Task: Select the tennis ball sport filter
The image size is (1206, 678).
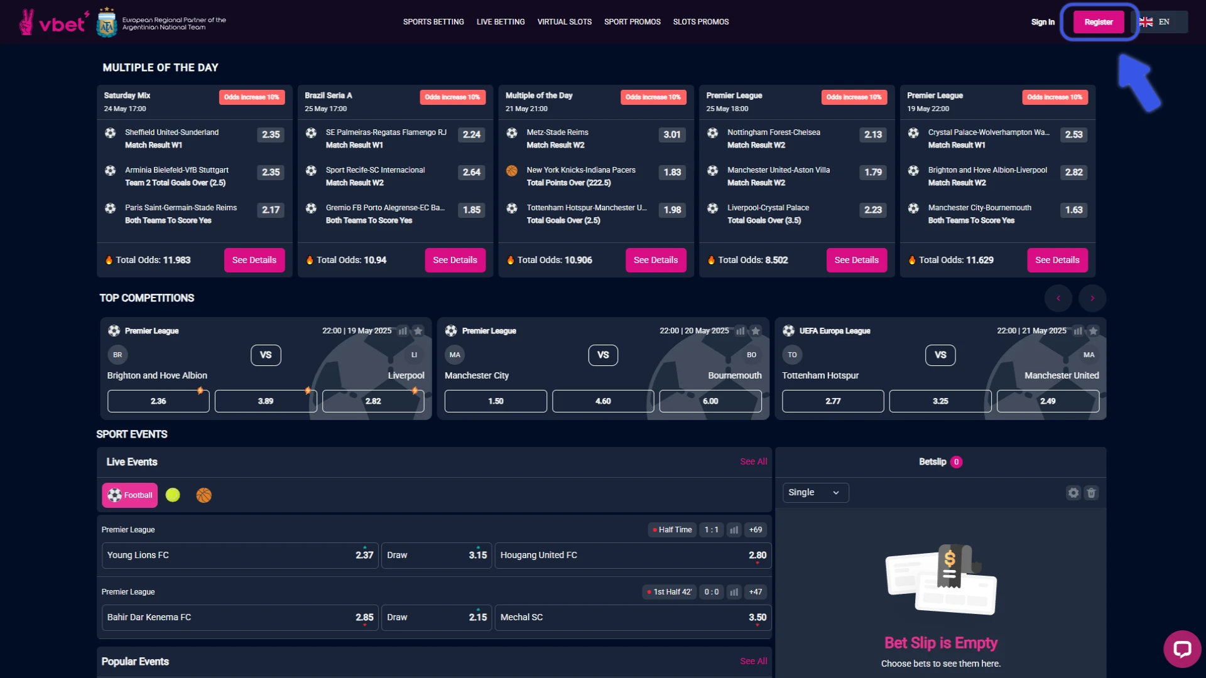Action: pos(173,495)
